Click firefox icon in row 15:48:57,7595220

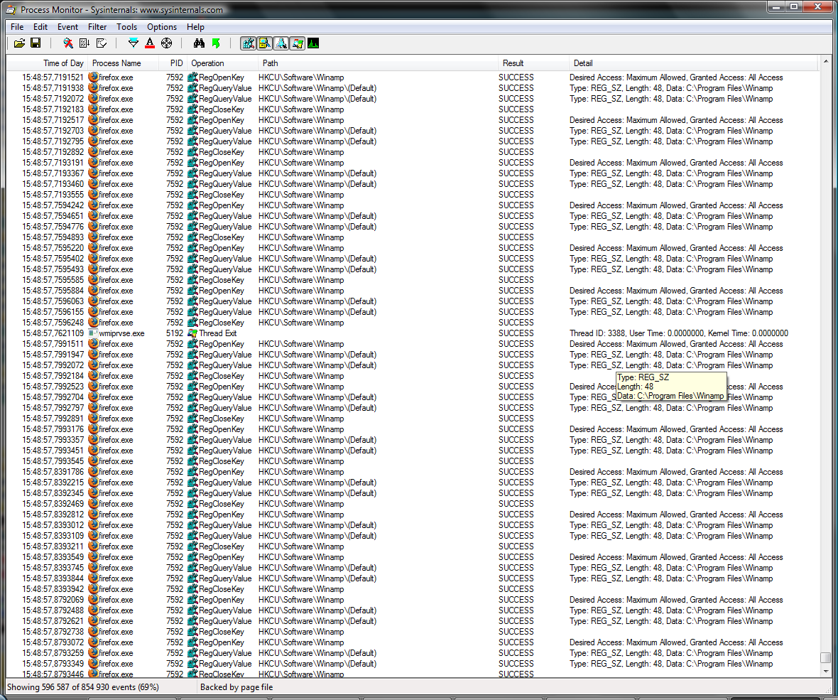[93, 248]
